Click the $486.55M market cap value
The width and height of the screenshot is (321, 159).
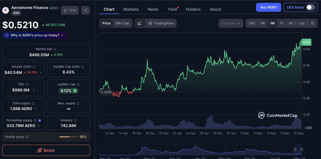coord(39,55)
